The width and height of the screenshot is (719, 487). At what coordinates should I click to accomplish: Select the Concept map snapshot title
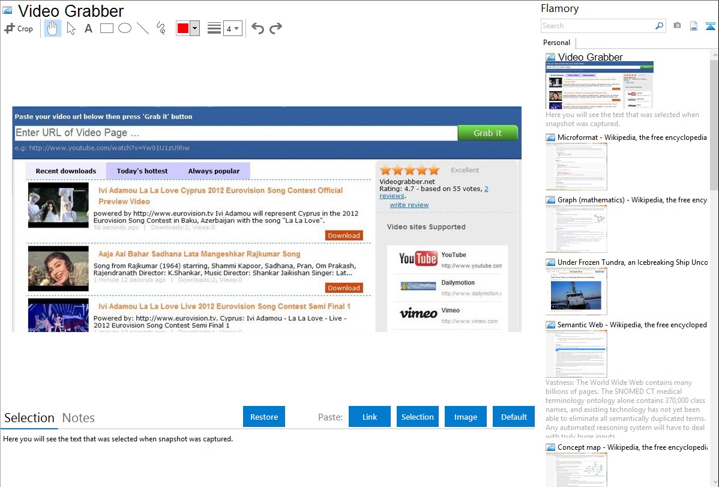633,447
